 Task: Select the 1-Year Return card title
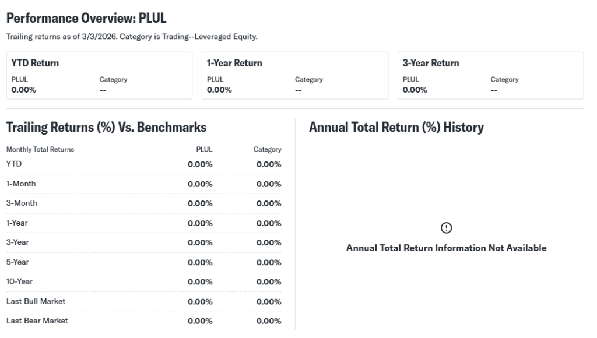click(234, 64)
